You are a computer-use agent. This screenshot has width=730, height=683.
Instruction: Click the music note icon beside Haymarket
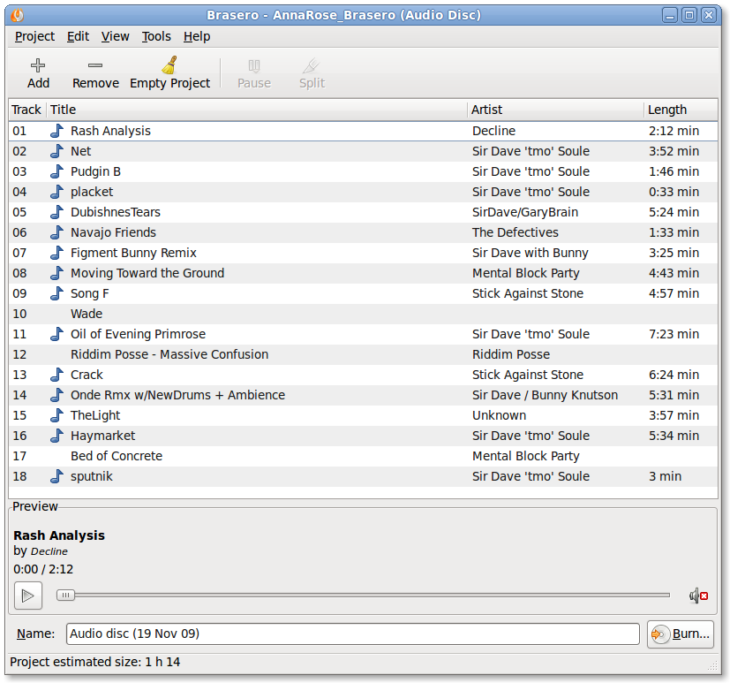tap(57, 436)
